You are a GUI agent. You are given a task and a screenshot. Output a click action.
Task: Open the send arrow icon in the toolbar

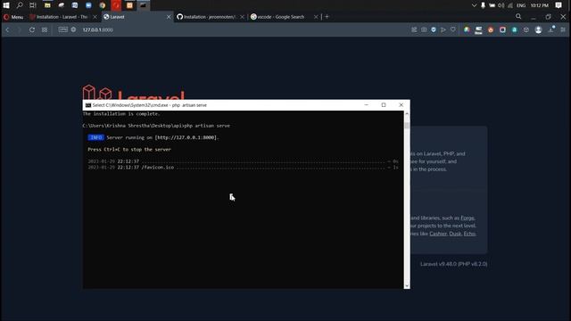point(443,29)
